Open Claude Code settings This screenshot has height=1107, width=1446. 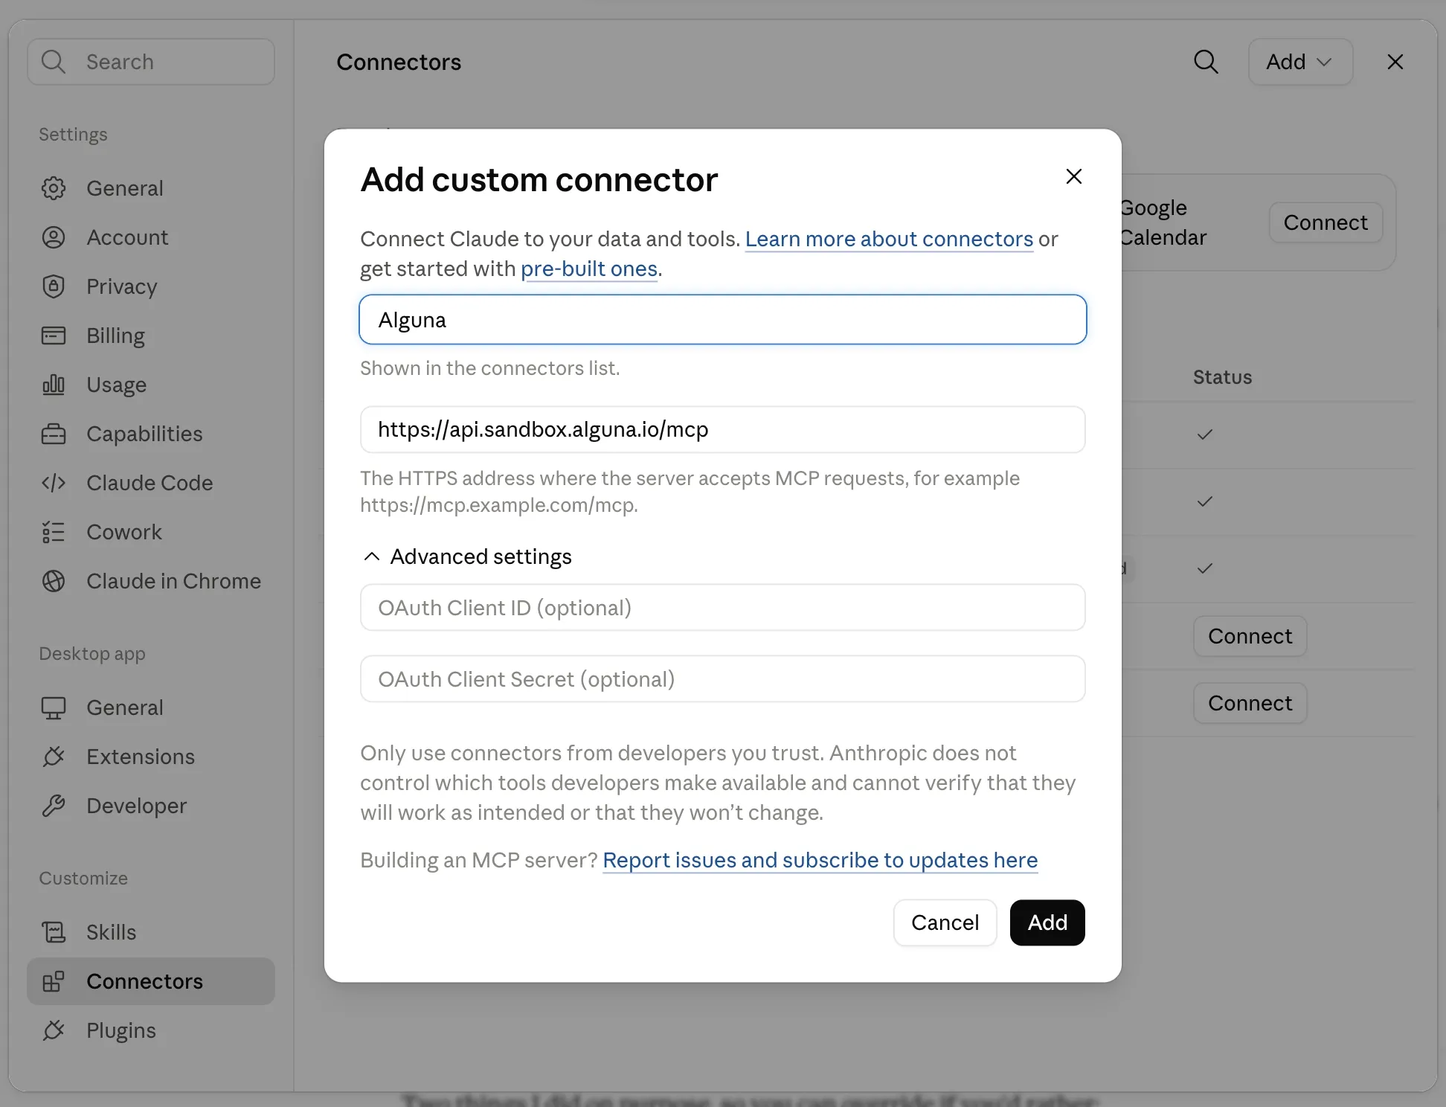click(151, 483)
